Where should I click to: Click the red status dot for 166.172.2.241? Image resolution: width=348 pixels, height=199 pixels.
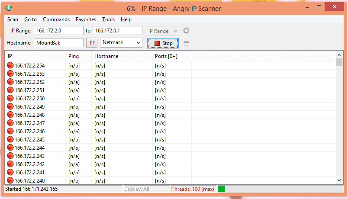point(10,172)
